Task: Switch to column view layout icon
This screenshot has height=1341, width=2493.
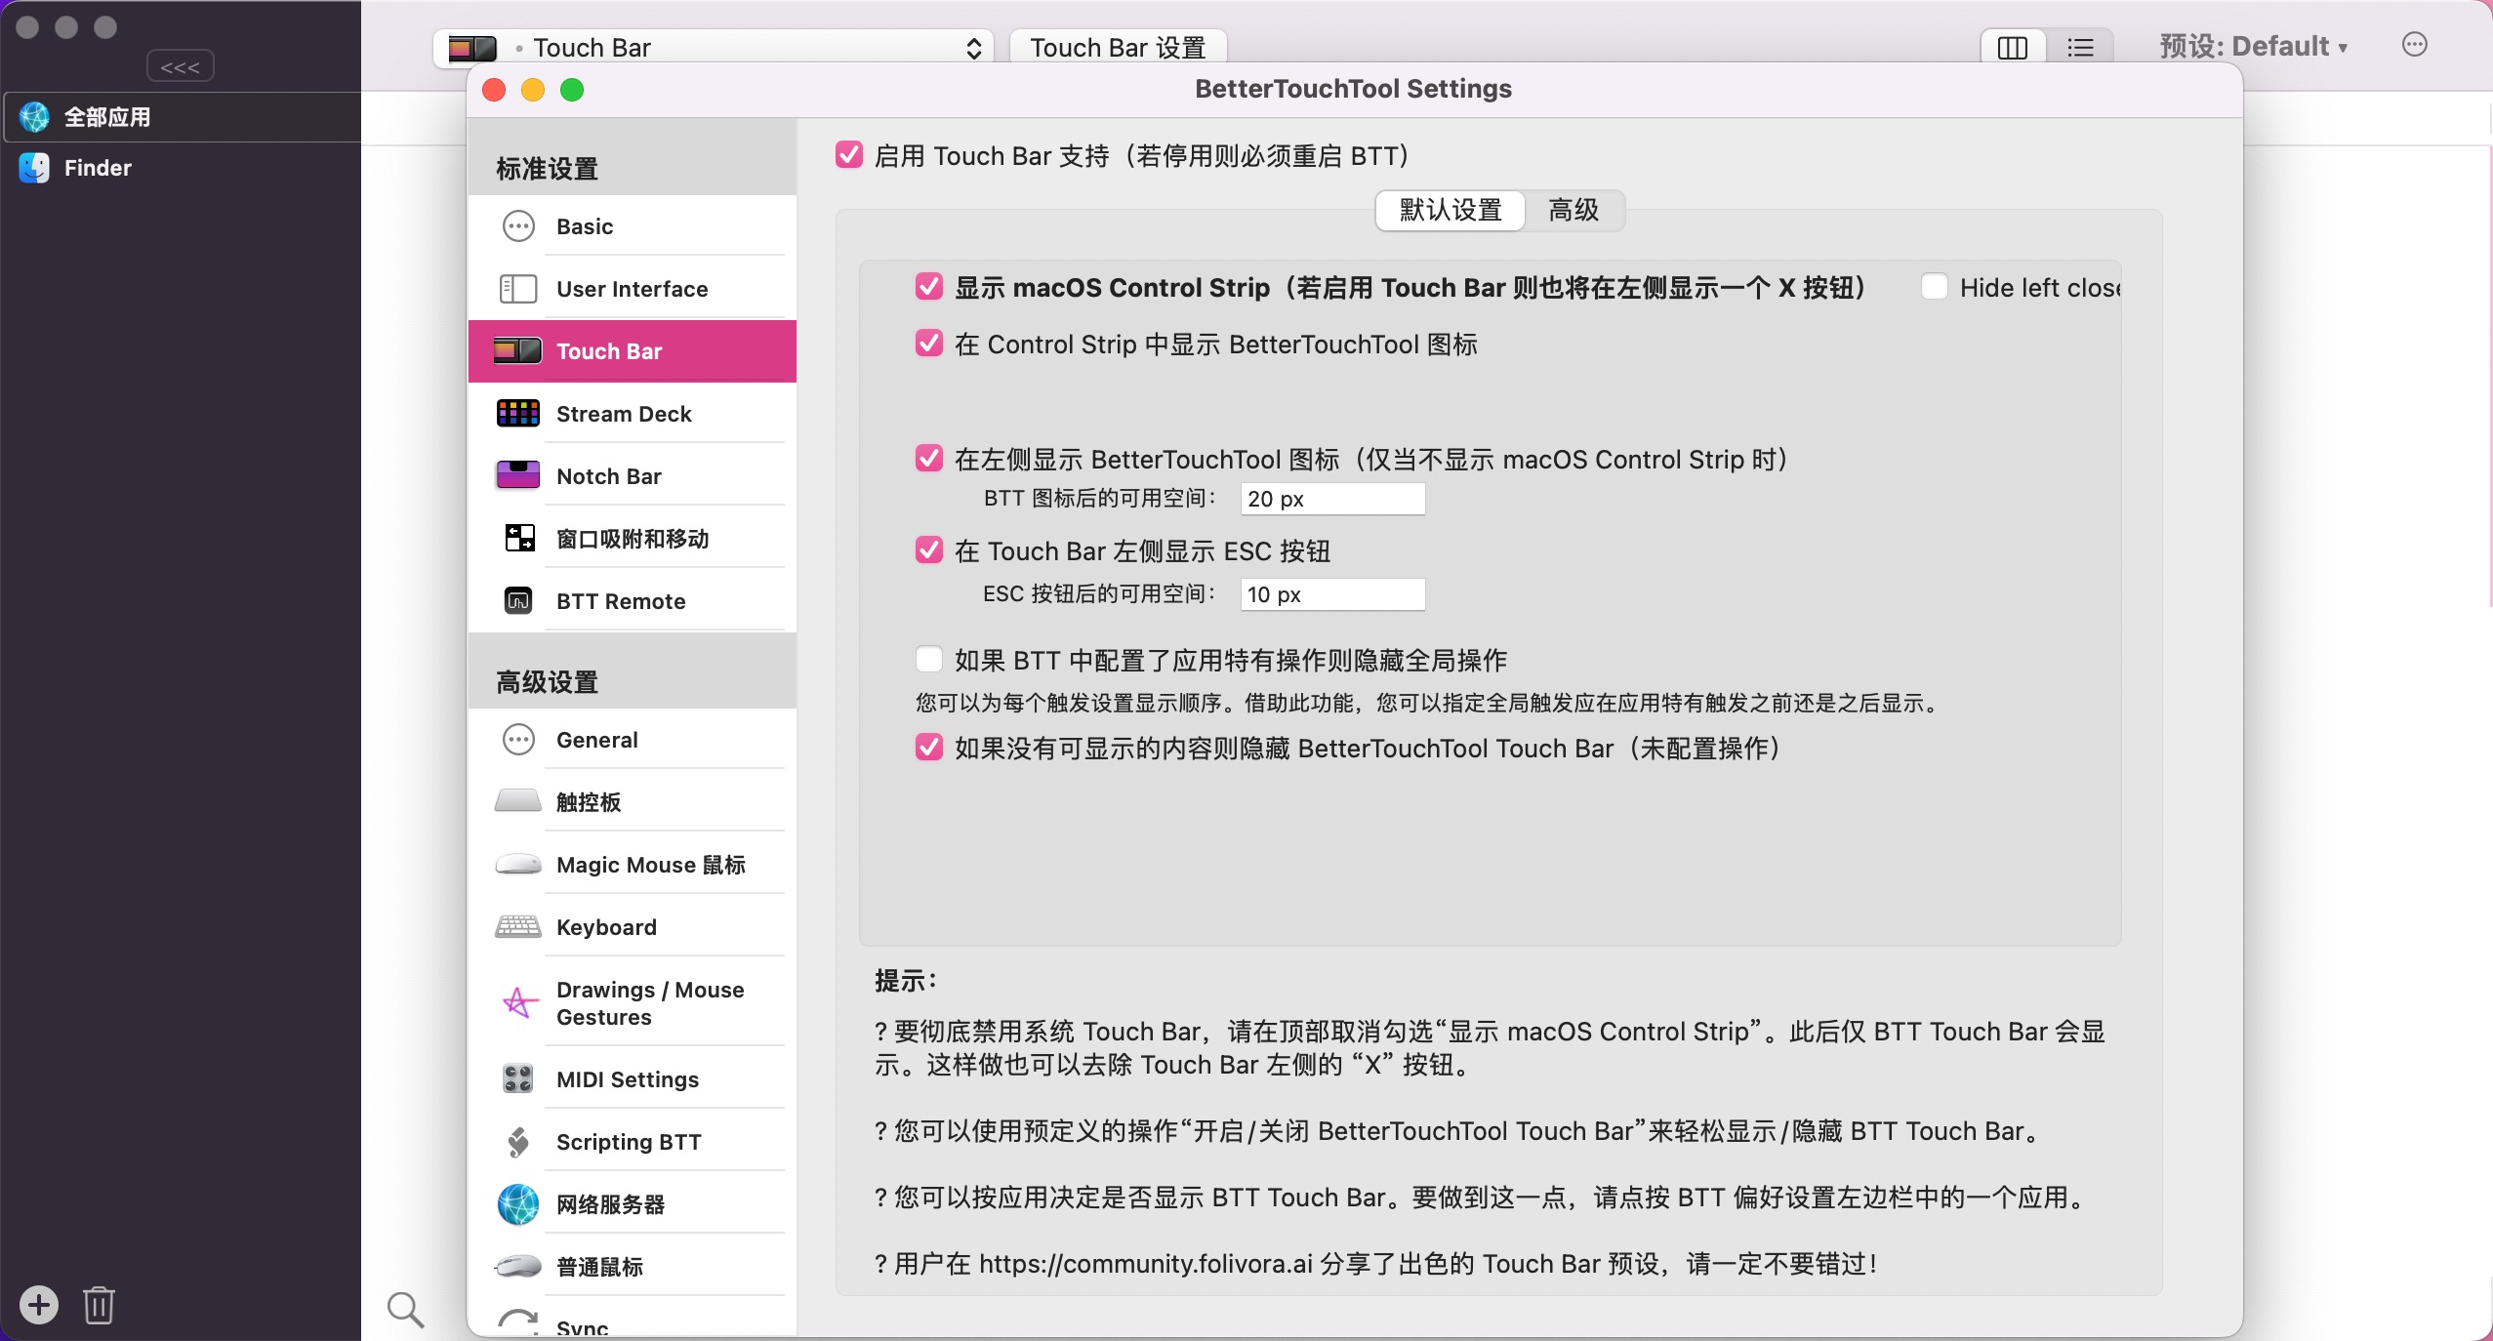Action: tap(2013, 47)
